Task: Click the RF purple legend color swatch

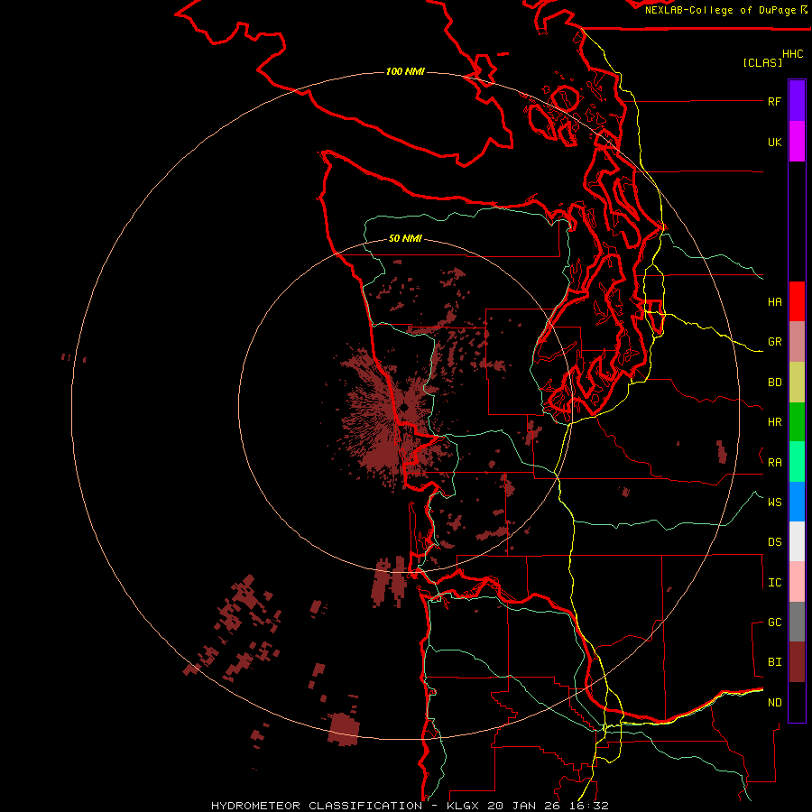Action: pyautogui.click(x=797, y=101)
